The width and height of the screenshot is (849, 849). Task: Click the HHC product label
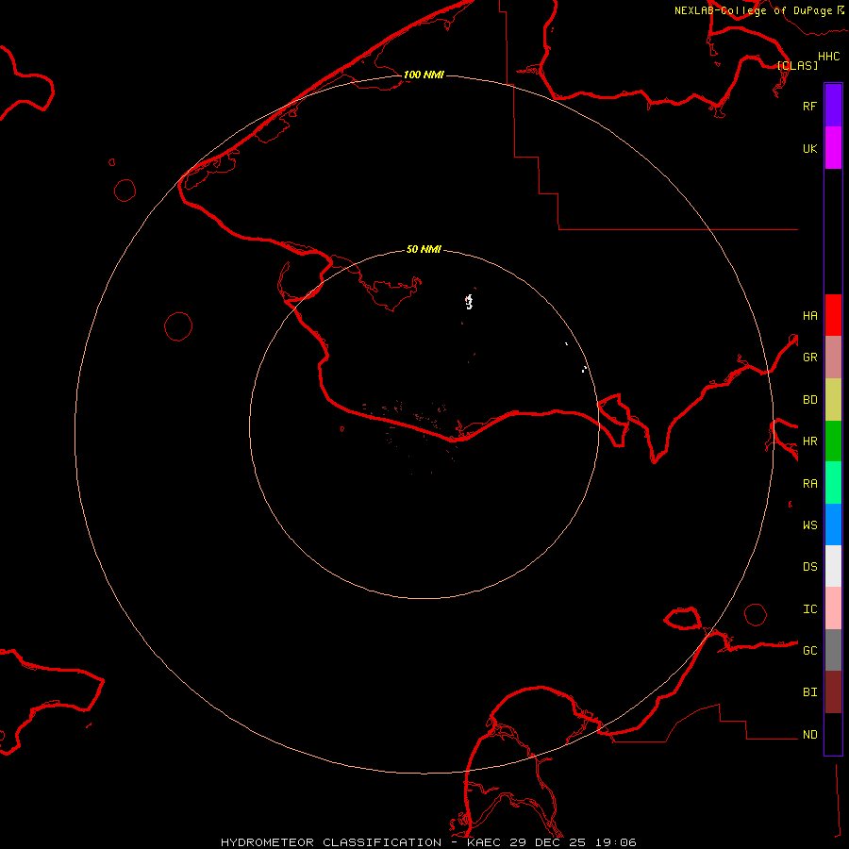pos(828,57)
